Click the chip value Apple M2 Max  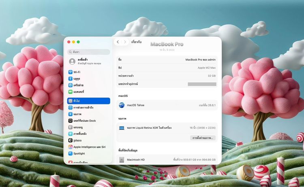[x=207, y=68]
